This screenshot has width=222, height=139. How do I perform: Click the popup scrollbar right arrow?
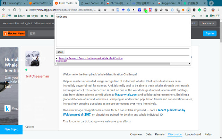pos(190,64)
